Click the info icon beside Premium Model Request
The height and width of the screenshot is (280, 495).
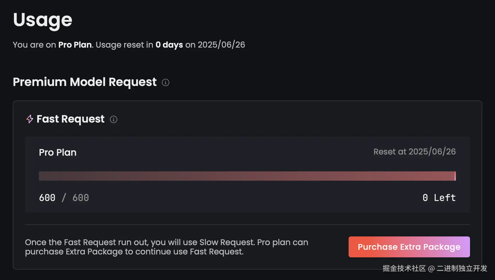coord(166,82)
